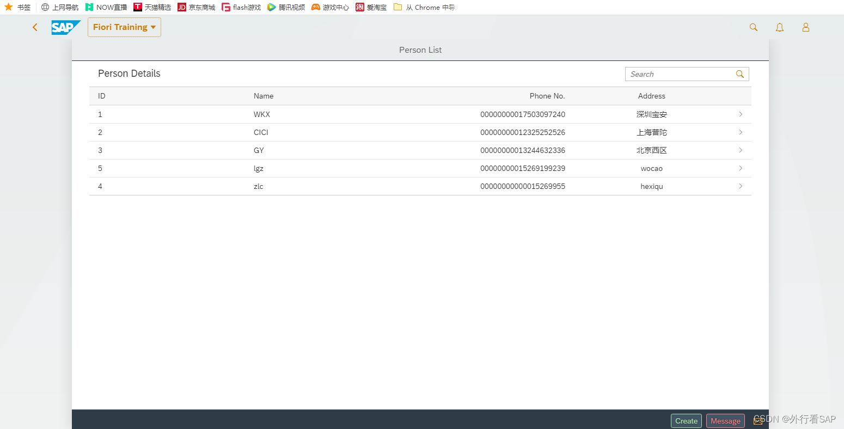
Task: Select the name cell GY
Action: pos(259,150)
